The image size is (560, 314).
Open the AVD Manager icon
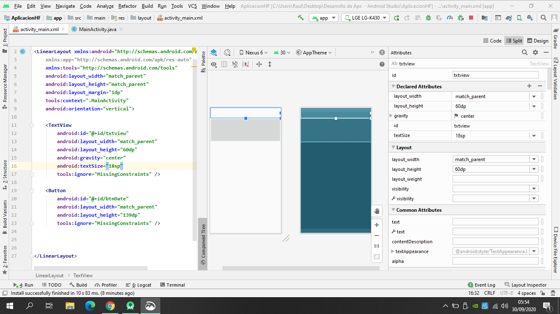pyautogui.click(x=519, y=18)
